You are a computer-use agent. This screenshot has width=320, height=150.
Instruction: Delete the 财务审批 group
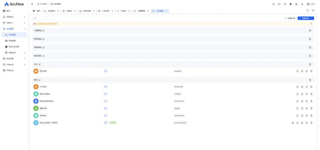(x=310, y=39)
